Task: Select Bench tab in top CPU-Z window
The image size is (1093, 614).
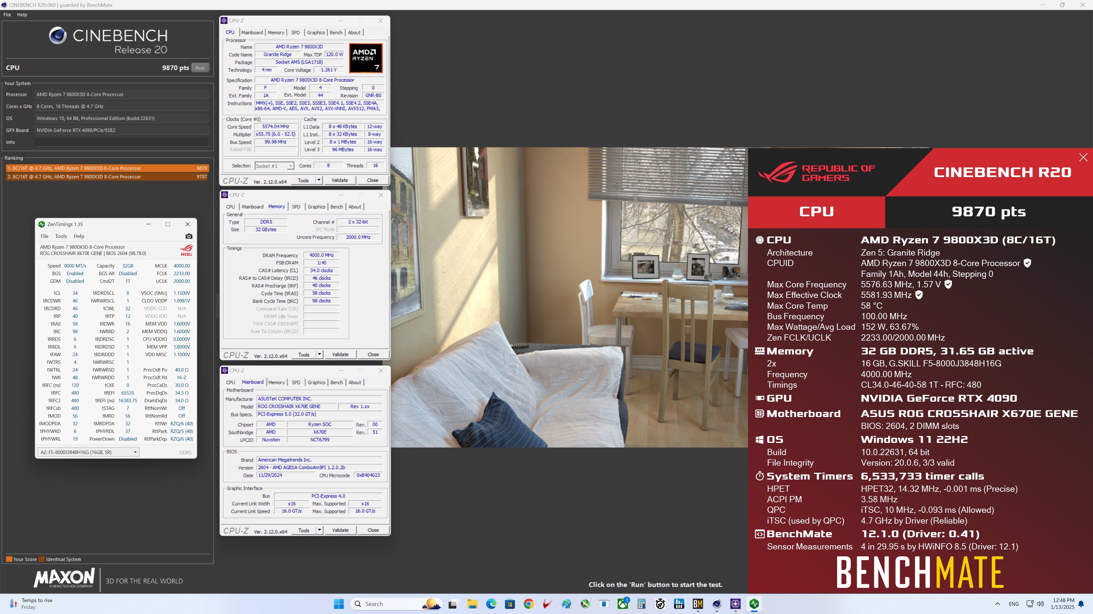Action: (x=336, y=33)
